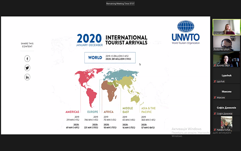Viewport: 241px width, 151px height.
Task: Select the Софія Данилків participant tile
Action: [227, 108]
